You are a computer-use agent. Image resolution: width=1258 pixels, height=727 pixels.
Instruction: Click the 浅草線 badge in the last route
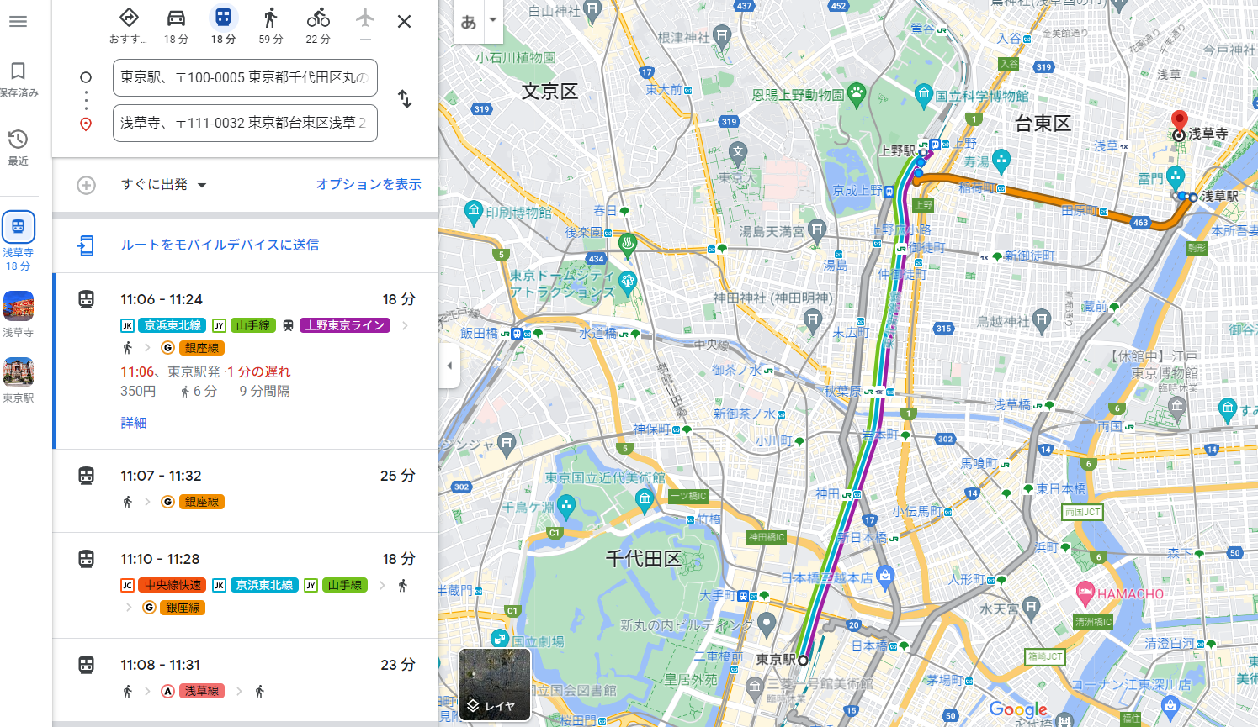point(202,691)
